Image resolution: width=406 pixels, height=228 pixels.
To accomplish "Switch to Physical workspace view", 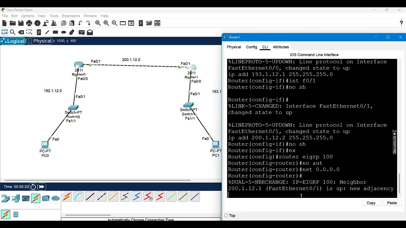I will (x=39, y=41).
